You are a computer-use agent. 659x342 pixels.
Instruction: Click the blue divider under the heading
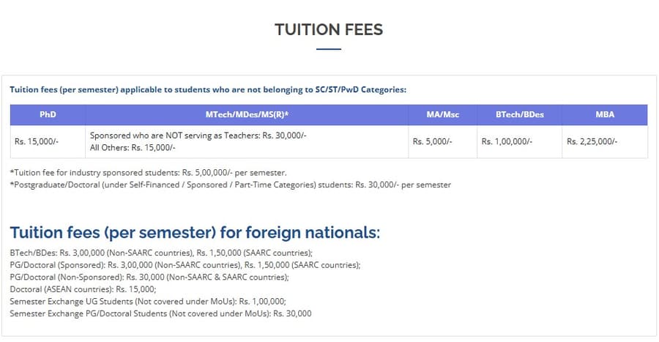click(329, 49)
